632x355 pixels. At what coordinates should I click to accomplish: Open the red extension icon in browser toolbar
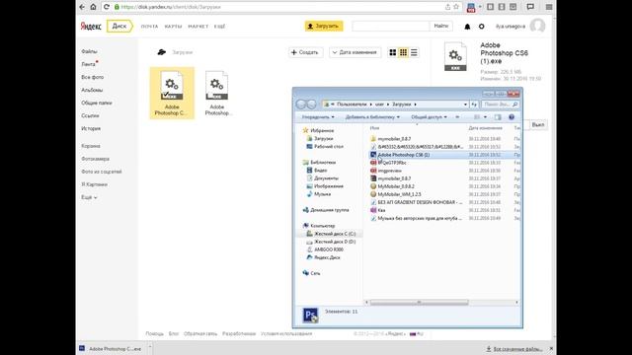470,7
